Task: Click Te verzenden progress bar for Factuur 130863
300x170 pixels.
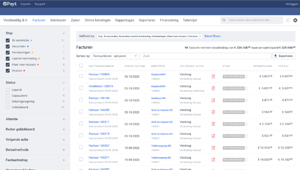Action: 235,76
